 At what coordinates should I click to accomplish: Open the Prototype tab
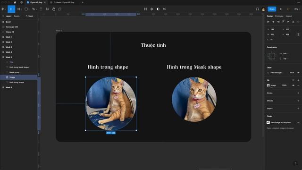pyautogui.click(x=279, y=16)
